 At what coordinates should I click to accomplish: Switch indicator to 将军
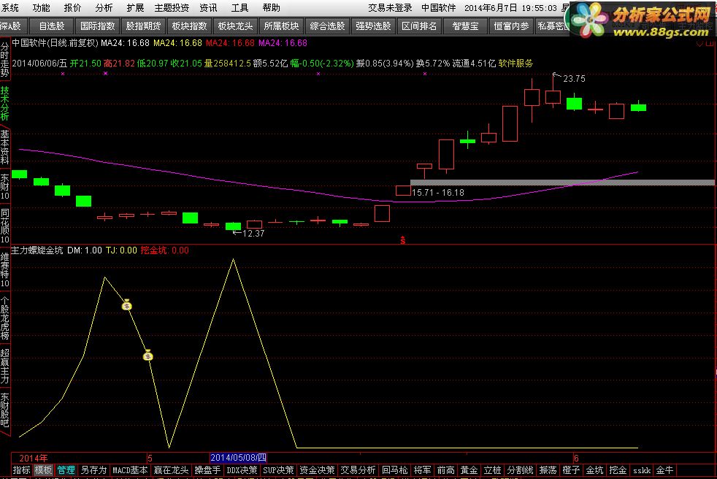[422, 470]
